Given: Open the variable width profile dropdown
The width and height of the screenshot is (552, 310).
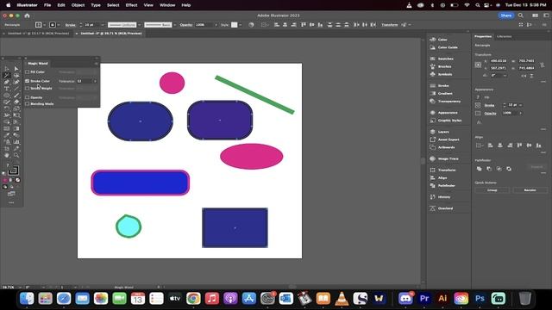Looking at the screenshot, I should (140, 25).
